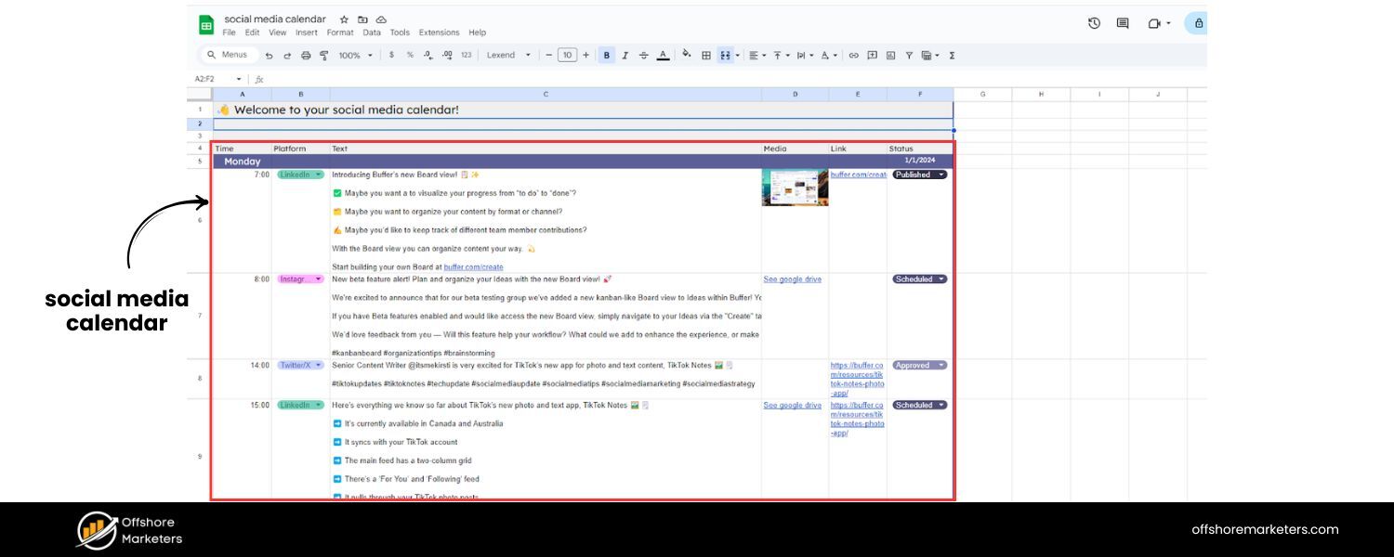Select the Paint format tool

(322, 55)
